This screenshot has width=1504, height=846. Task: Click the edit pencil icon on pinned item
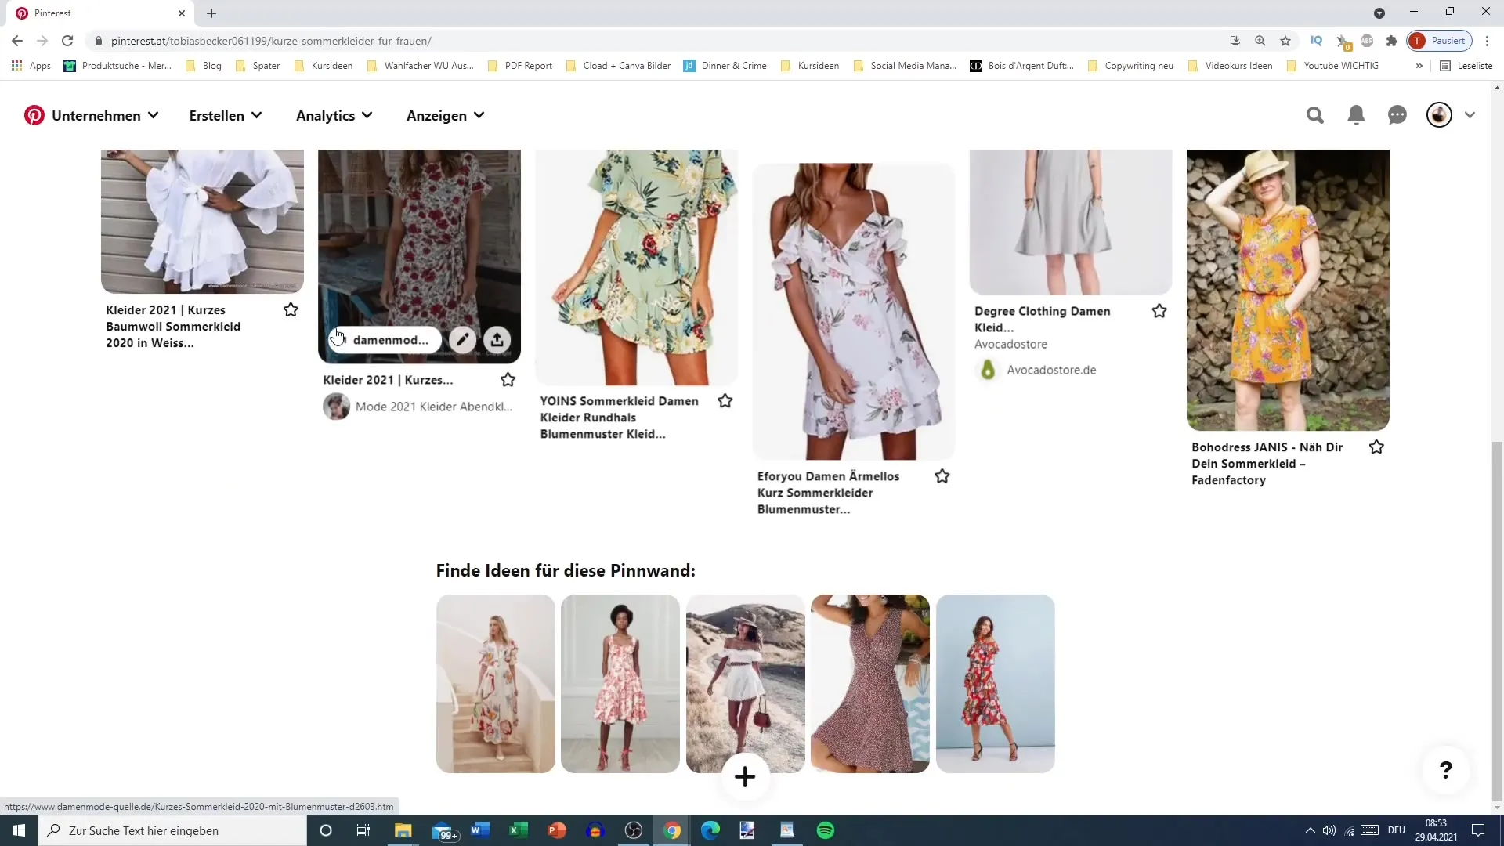(x=463, y=340)
